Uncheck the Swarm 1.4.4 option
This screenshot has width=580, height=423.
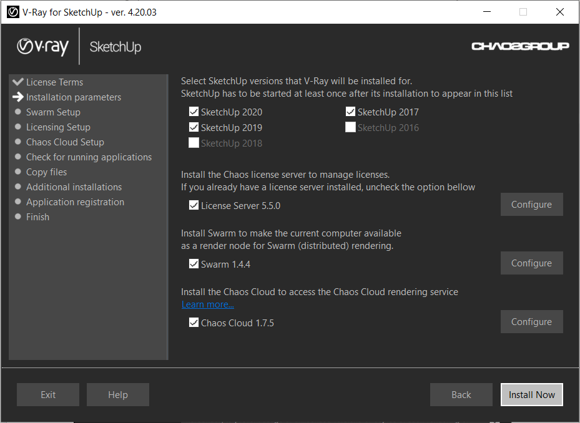tap(194, 264)
